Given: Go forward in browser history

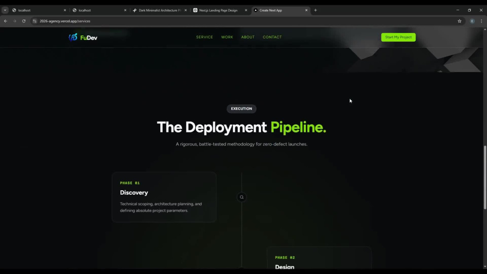Looking at the screenshot, I should tap(15, 21).
